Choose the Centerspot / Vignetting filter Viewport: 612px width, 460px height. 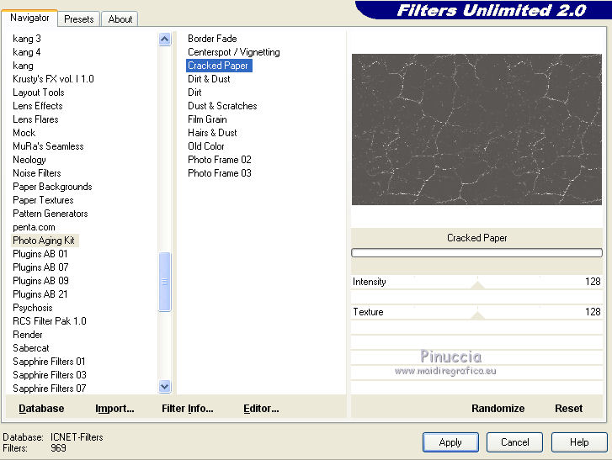click(233, 52)
